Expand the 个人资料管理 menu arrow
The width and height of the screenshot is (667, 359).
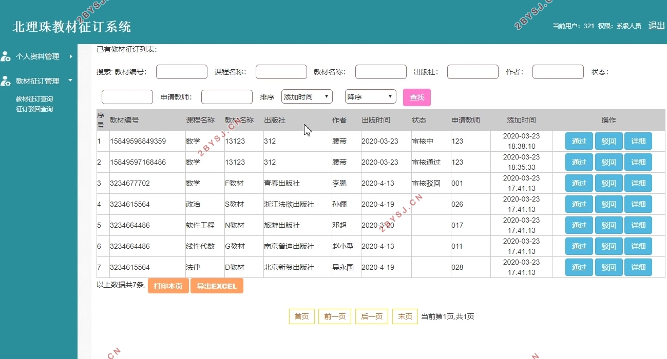pos(71,56)
